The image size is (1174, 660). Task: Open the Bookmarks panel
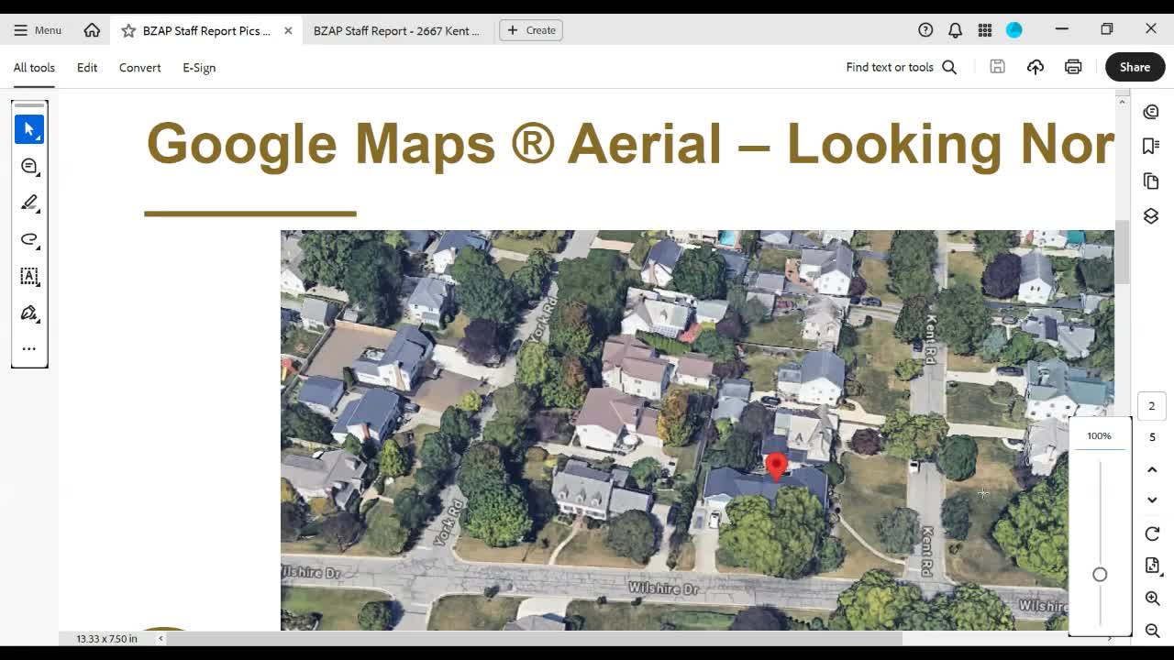click(x=1151, y=146)
